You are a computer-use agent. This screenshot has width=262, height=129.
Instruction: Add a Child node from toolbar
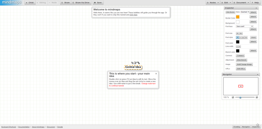30,3
